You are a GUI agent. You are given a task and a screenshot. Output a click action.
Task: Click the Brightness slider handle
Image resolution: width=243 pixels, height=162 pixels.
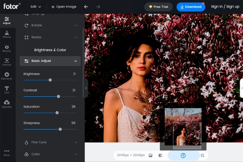50,80
